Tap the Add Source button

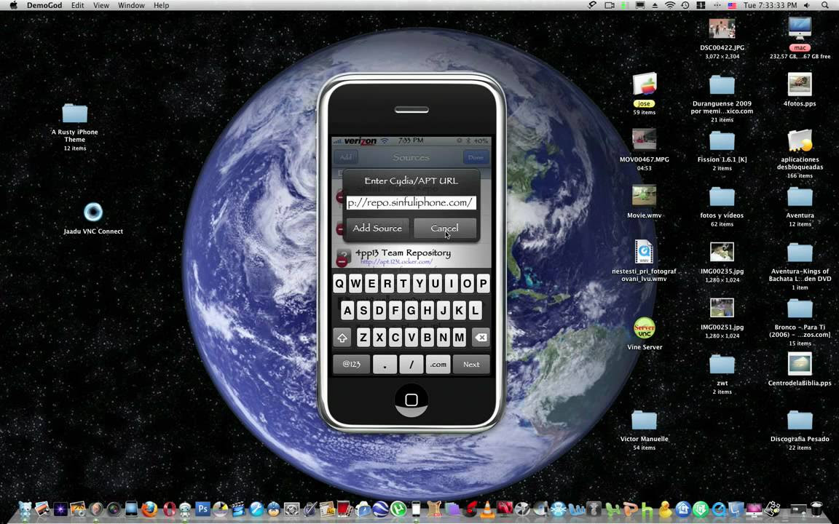click(377, 229)
